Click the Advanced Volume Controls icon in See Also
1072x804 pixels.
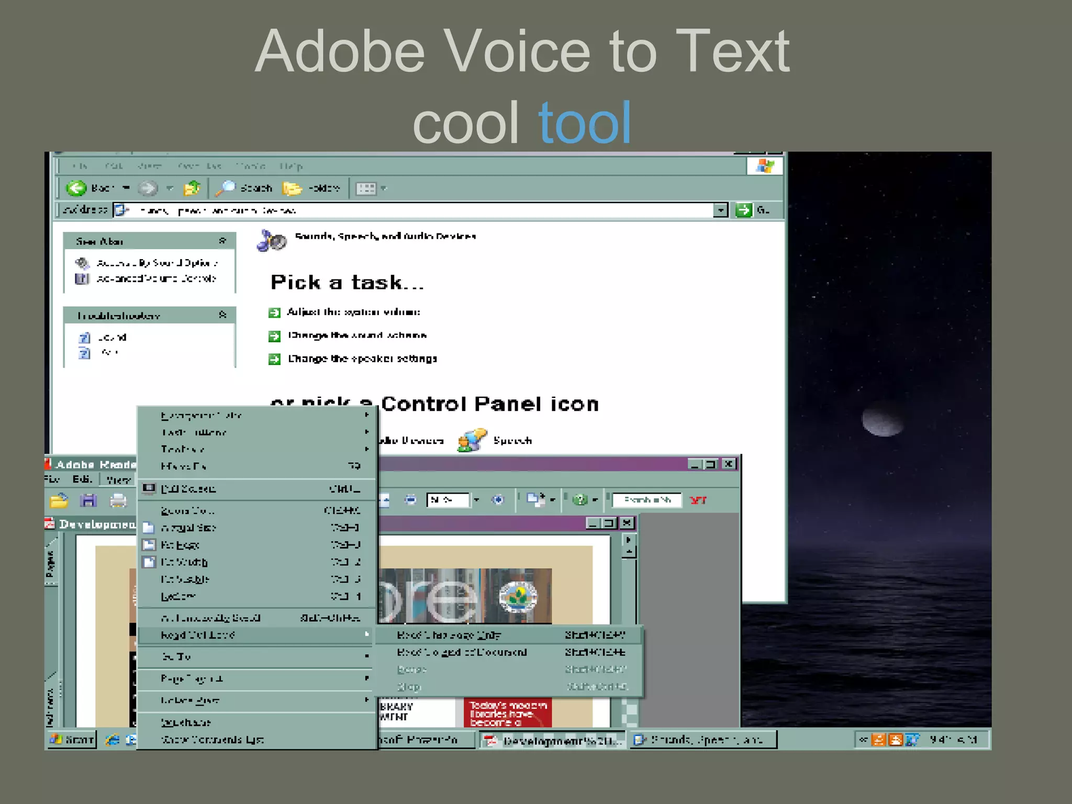click(x=82, y=278)
